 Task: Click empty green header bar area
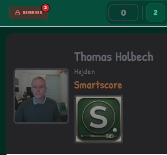coord(77,13)
